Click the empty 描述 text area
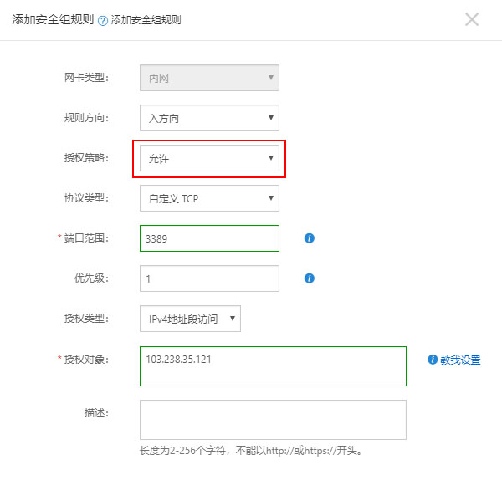Screen dimensions: 502x480 pyautogui.click(x=273, y=420)
